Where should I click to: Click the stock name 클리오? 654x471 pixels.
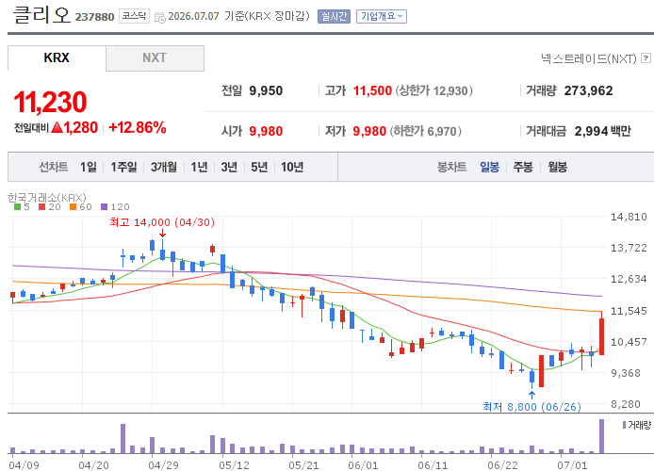pyautogui.click(x=41, y=14)
